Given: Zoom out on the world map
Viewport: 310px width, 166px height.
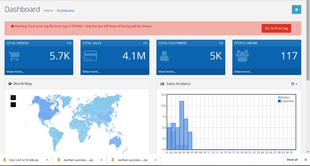Looking at the screenshot, I should point(13,104).
